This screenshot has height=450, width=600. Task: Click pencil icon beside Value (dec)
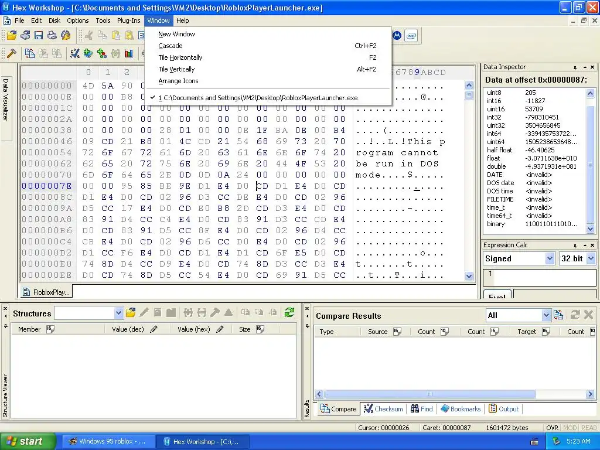coord(154,329)
